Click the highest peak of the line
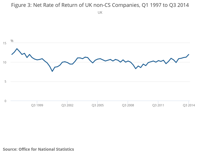The height and width of the screenshot is (157, 200). coord(17,49)
